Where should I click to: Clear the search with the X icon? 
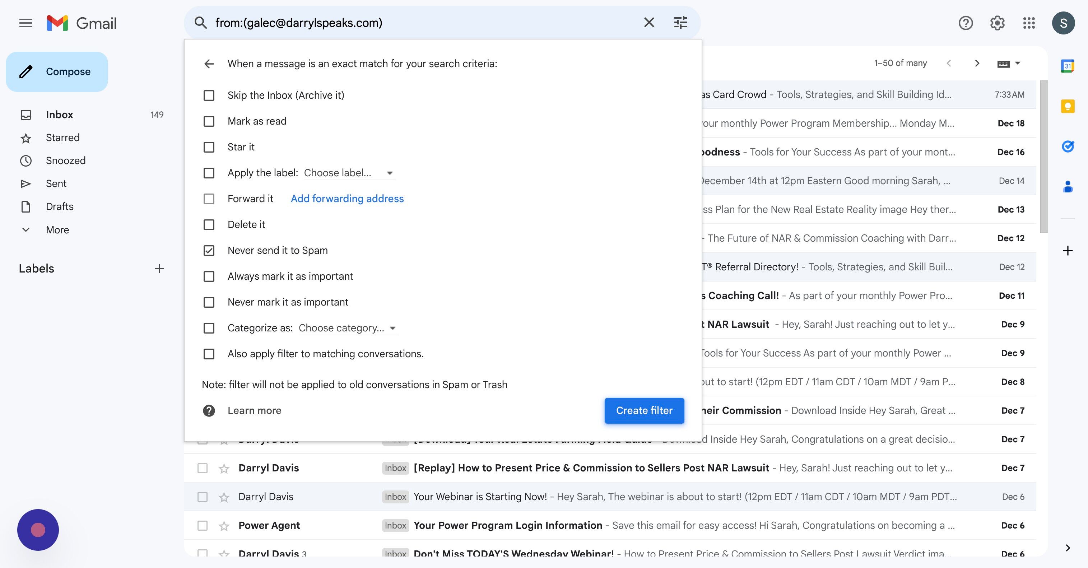click(649, 22)
